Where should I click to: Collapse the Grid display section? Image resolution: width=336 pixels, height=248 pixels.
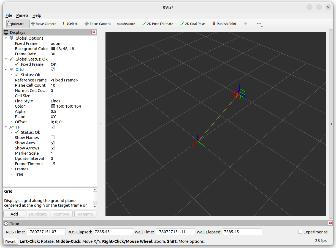tap(6, 70)
